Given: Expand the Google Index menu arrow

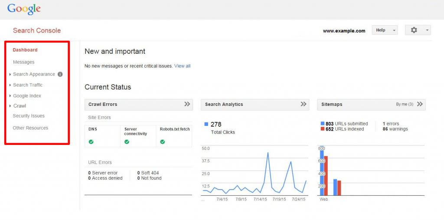Looking at the screenshot, I should pyautogui.click(x=10, y=96).
